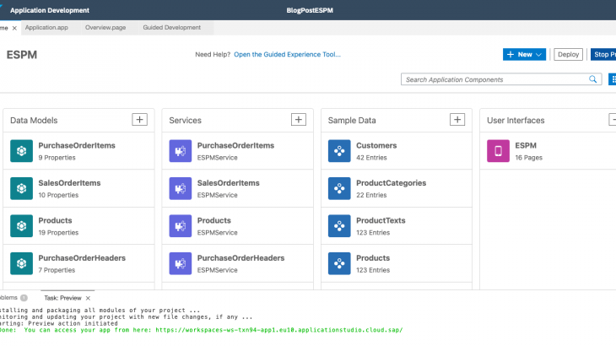Viewport: 616px width, 346px height.
Task: Switch view with the grid layout icon
Action: coord(613,79)
